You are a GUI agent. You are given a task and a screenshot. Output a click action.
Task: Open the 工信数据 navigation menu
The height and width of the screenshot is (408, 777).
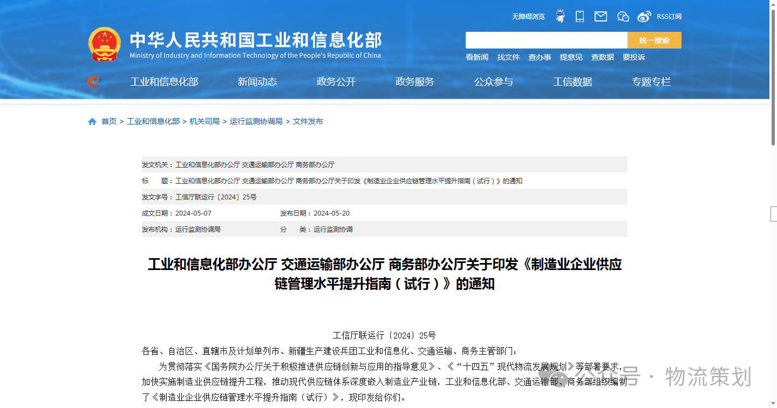click(572, 82)
